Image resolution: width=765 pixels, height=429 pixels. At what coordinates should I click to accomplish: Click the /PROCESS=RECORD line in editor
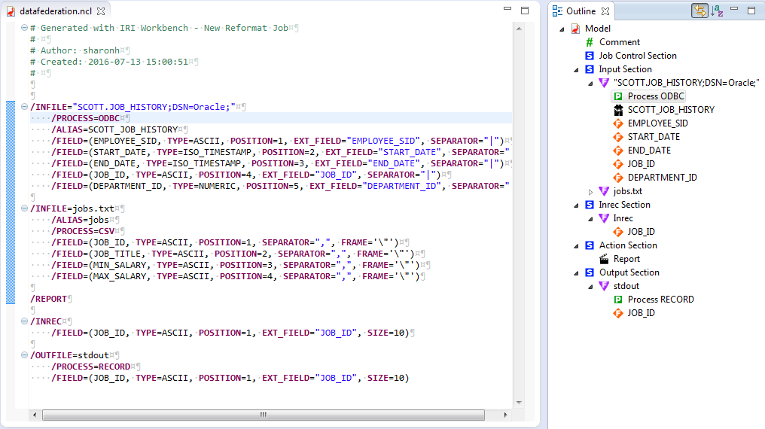pyautogui.click(x=91, y=367)
